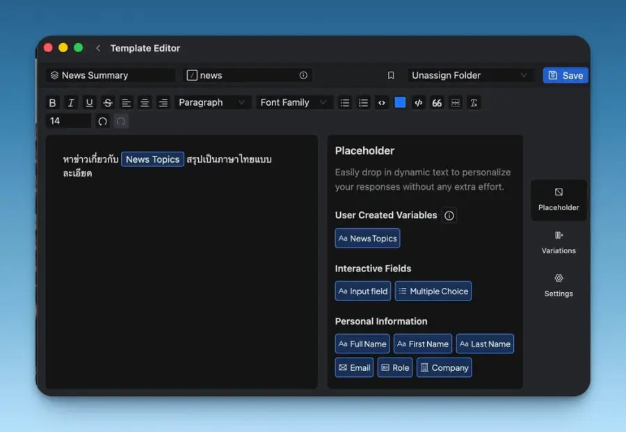The height and width of the screenshot is (432, 626).
Task: Toggle italic formatting
Action: coord(71,103)
